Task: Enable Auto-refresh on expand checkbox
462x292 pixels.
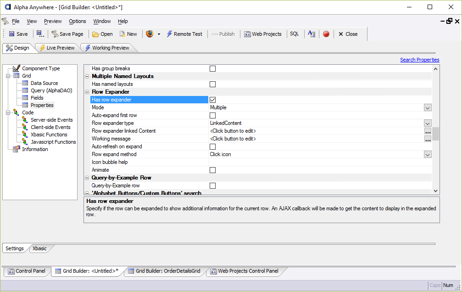Action: [212, 147]
